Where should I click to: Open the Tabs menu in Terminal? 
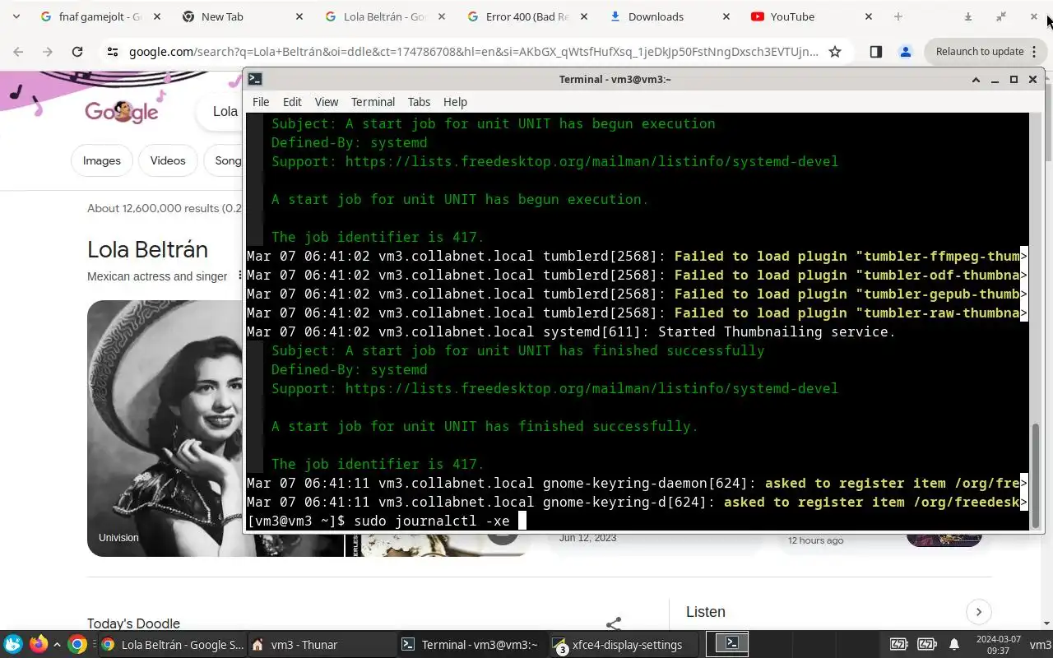pyautogui.click(x=419, y=102)
